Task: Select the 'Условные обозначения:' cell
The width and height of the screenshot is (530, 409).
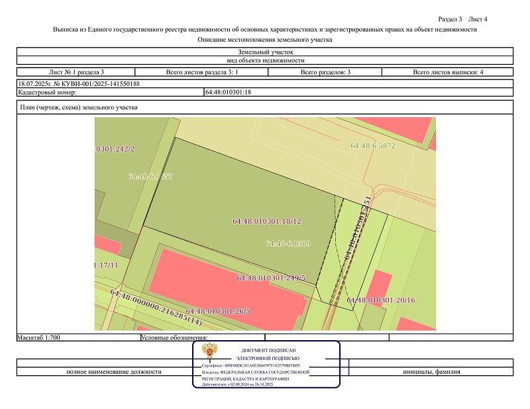Action: [175, 338]
